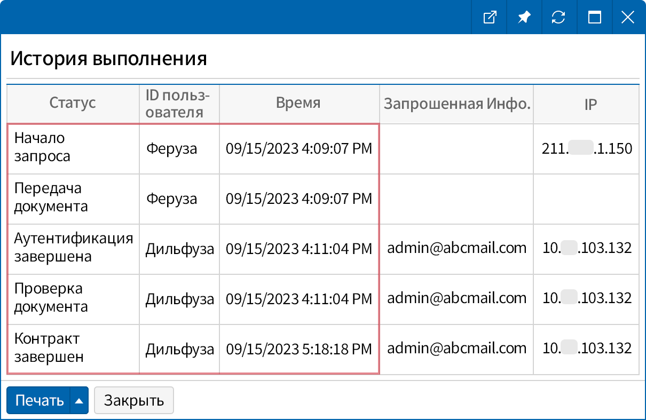Select the Передача документа row
The width and height of the screenshot is (646, 420).
pyautogui.click(x=72, y=199)
